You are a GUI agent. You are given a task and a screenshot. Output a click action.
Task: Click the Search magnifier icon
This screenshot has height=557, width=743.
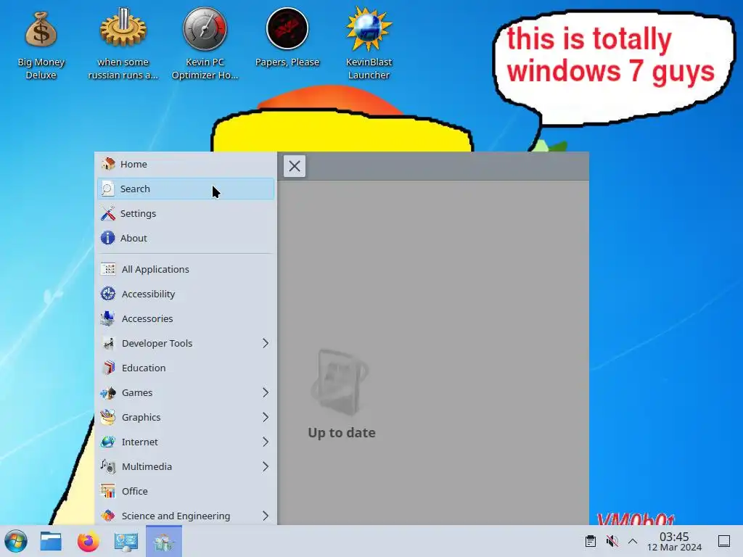tap(108, 189)
